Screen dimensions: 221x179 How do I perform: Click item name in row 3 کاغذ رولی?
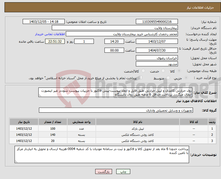(x=138, y=141)
